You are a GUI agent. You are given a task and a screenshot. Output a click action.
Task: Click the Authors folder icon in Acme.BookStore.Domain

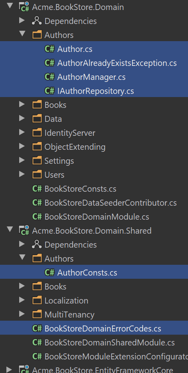(37, 35)
